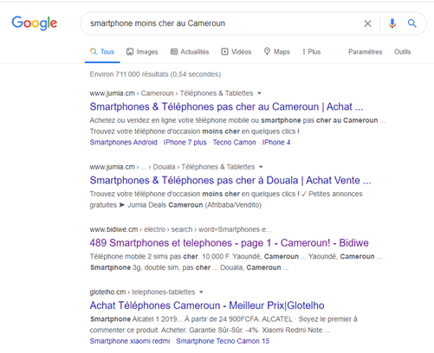
Task: Open the Actualités news tab icon
Action: pyautogui.click(x=174, y=52)
